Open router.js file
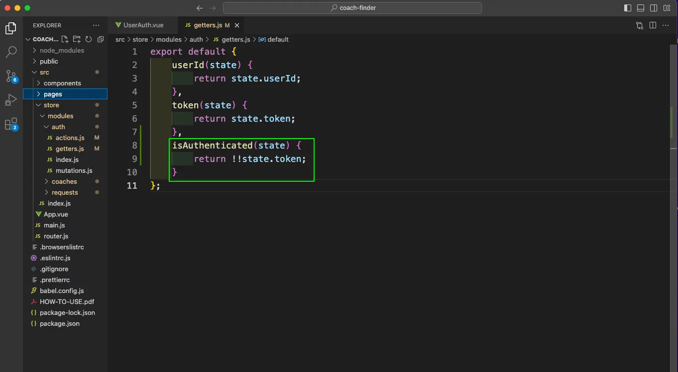Screen dimensions: 678x372 pos(65,236)
